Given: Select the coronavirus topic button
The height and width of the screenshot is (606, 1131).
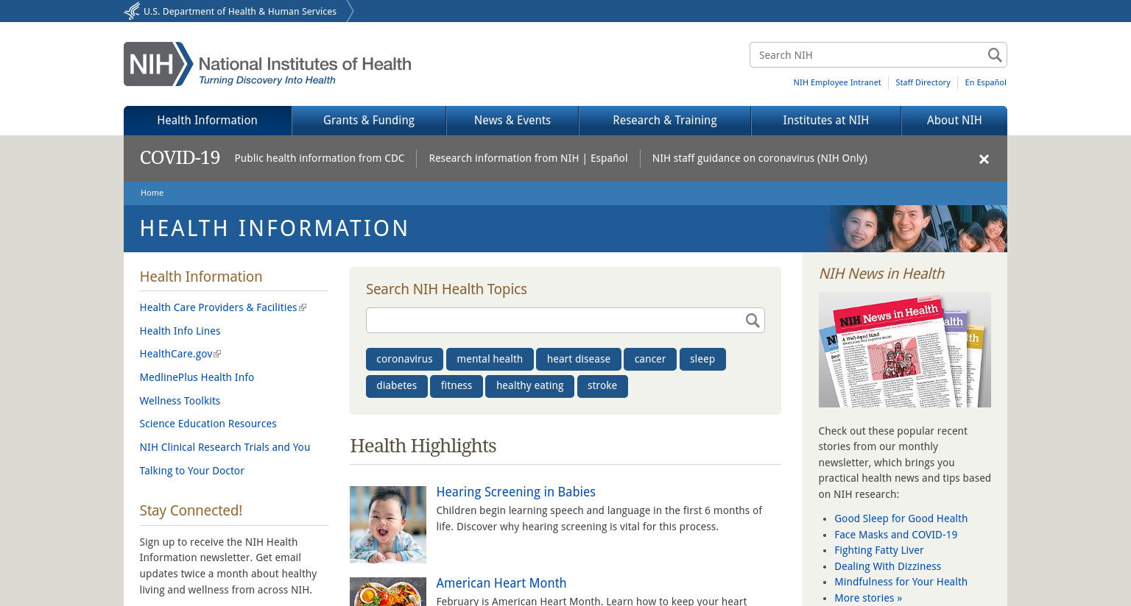Looking at the screenshot, I should [x=404, y=359].
